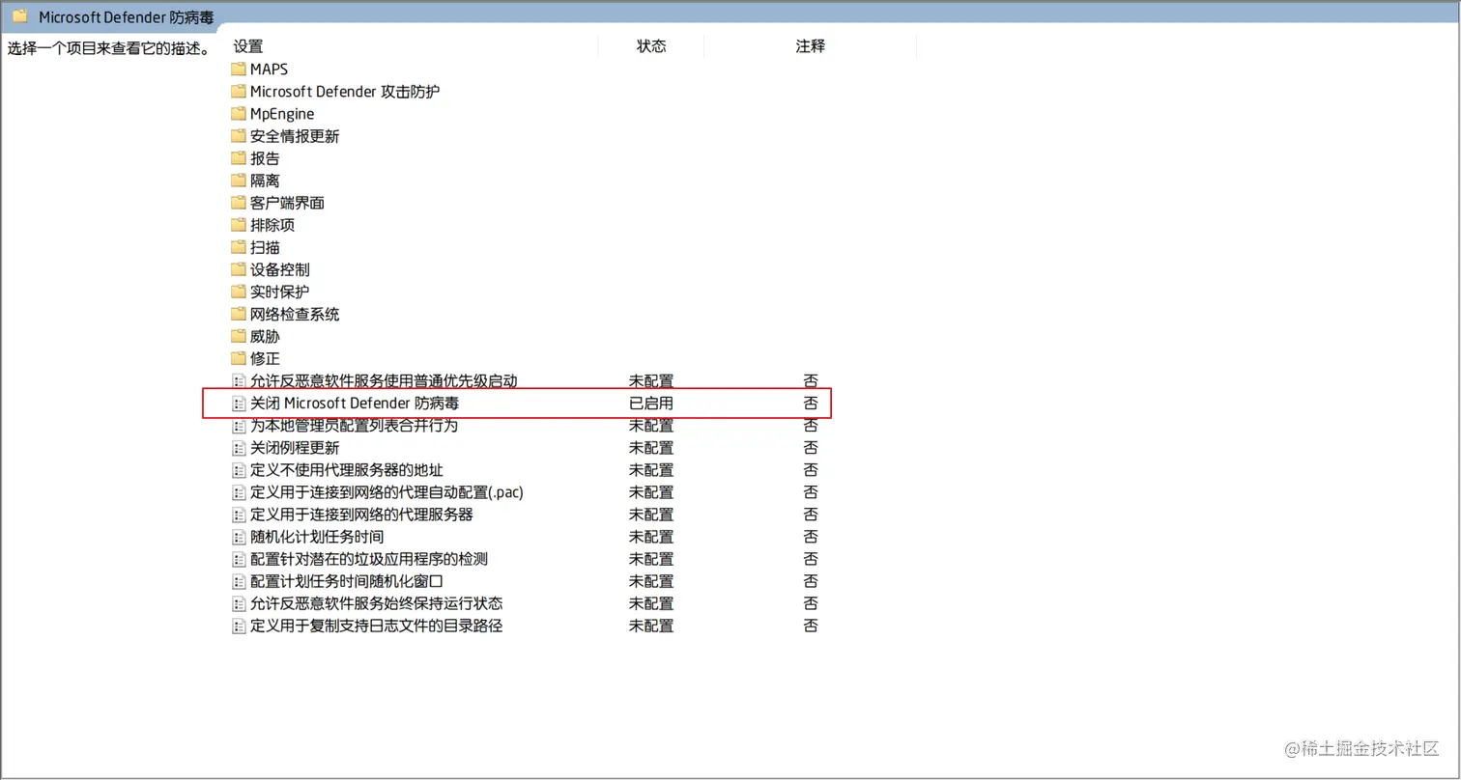Select the 允许反恶意软件服务始终保持运行状态 policy name
1461x780 pixels.
click(376, 603)
